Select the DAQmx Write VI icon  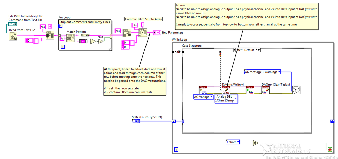tap(226, 90)
